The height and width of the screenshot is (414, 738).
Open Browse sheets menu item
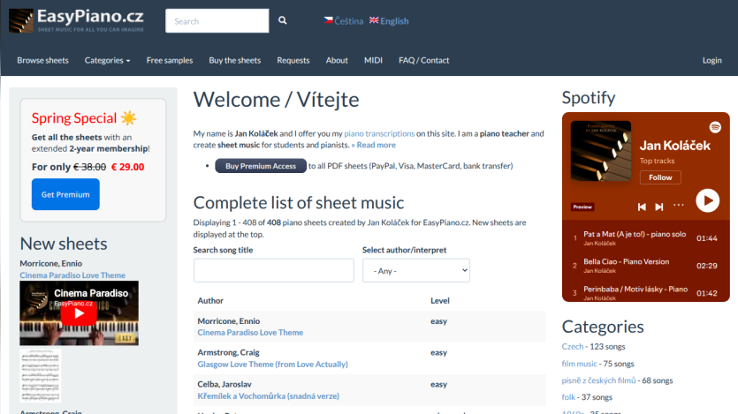point(42,60)
